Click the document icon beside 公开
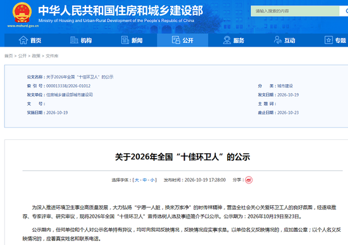 [x=176, y=41]
